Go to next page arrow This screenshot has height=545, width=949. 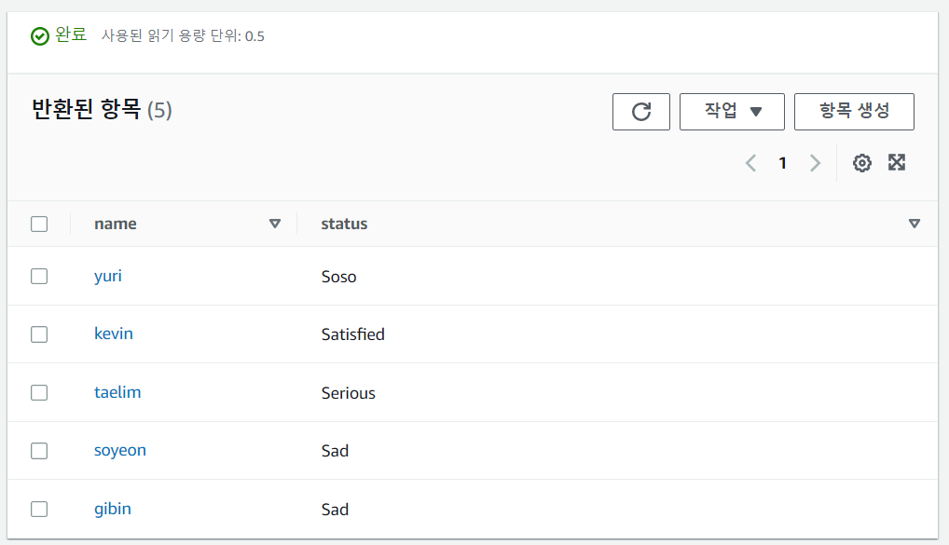pyautogui.click(x=815, y=163)
